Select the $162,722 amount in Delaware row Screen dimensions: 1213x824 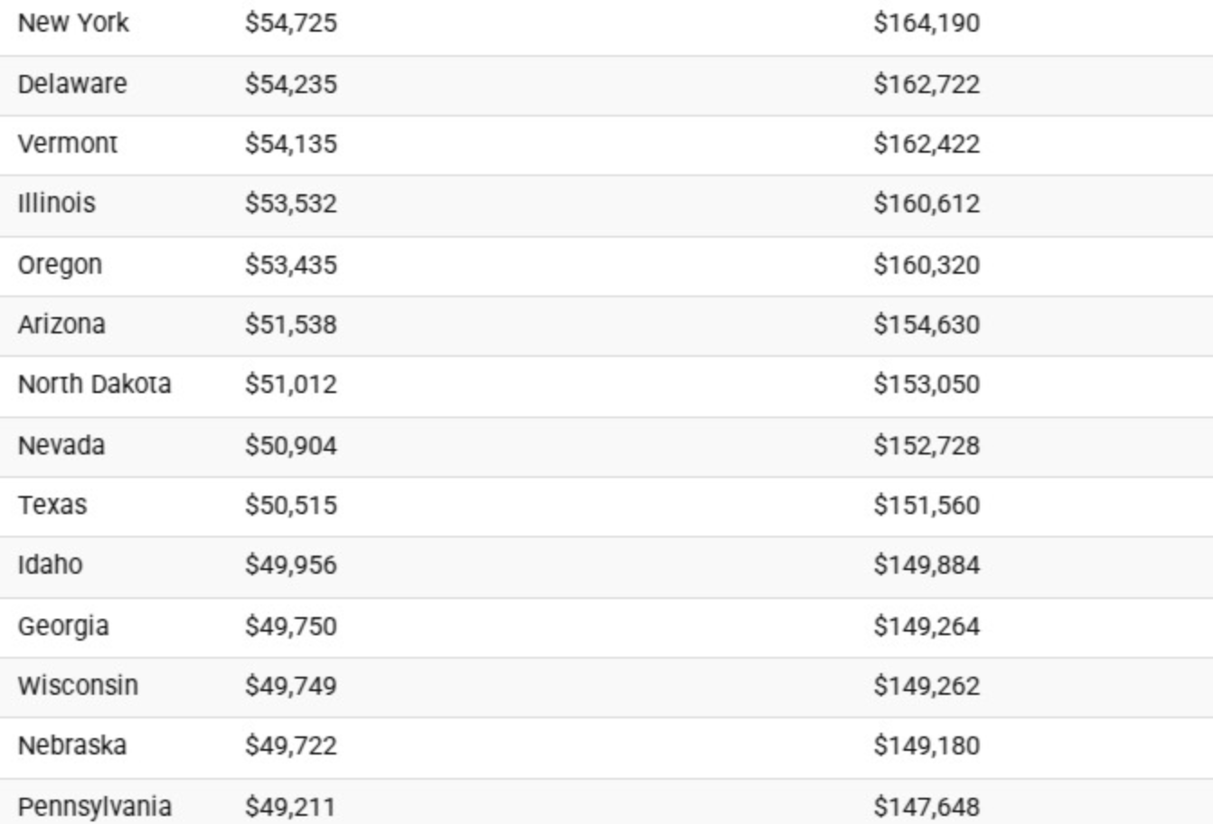pos(926,84)
